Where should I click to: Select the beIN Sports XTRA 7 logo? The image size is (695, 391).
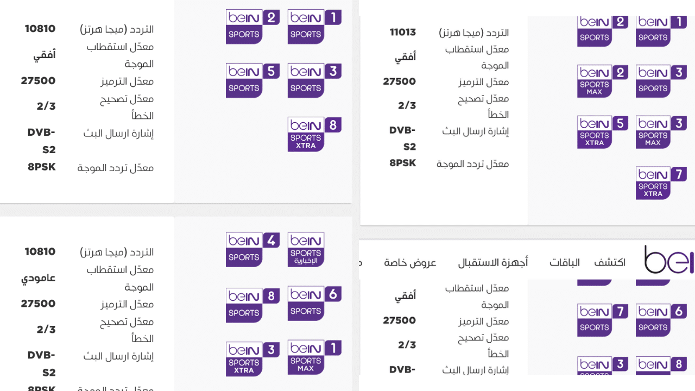click(661, 183)
